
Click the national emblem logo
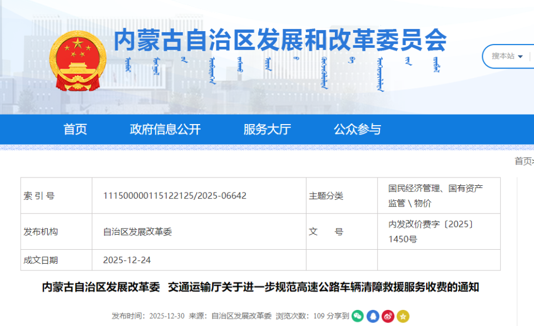coord(77,58)
